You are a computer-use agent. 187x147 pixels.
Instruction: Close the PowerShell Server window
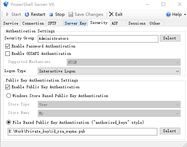pyautogui.click(x=179, y=5)
